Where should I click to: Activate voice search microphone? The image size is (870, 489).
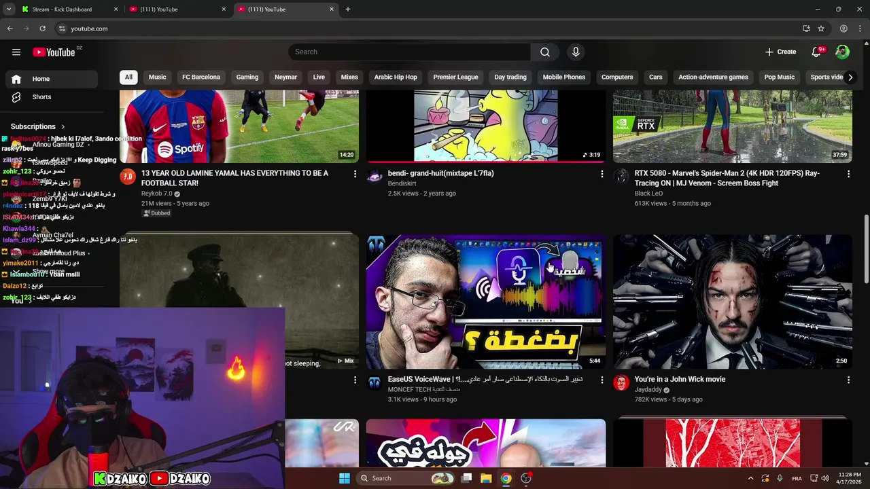(x=576, y=52)
